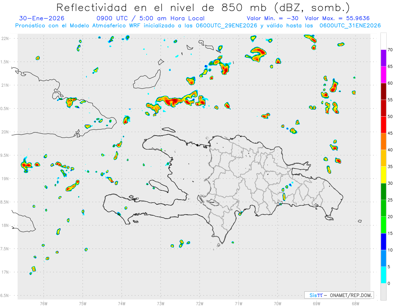This screenshot has width=399, height=308.
Task: Select the date text '30-Ene-2026'
Action: click(42, 18)
